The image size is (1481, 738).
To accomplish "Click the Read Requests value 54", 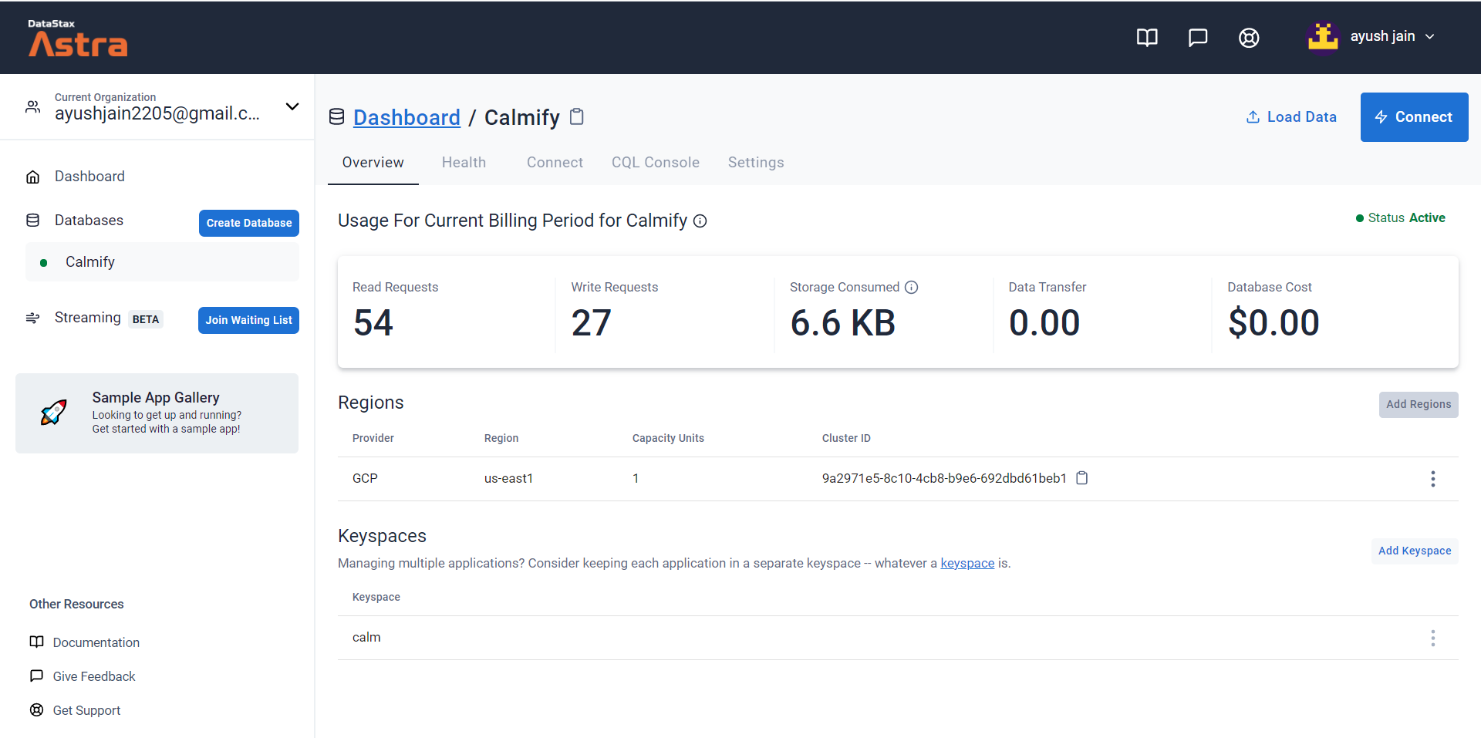I will 373,323.
